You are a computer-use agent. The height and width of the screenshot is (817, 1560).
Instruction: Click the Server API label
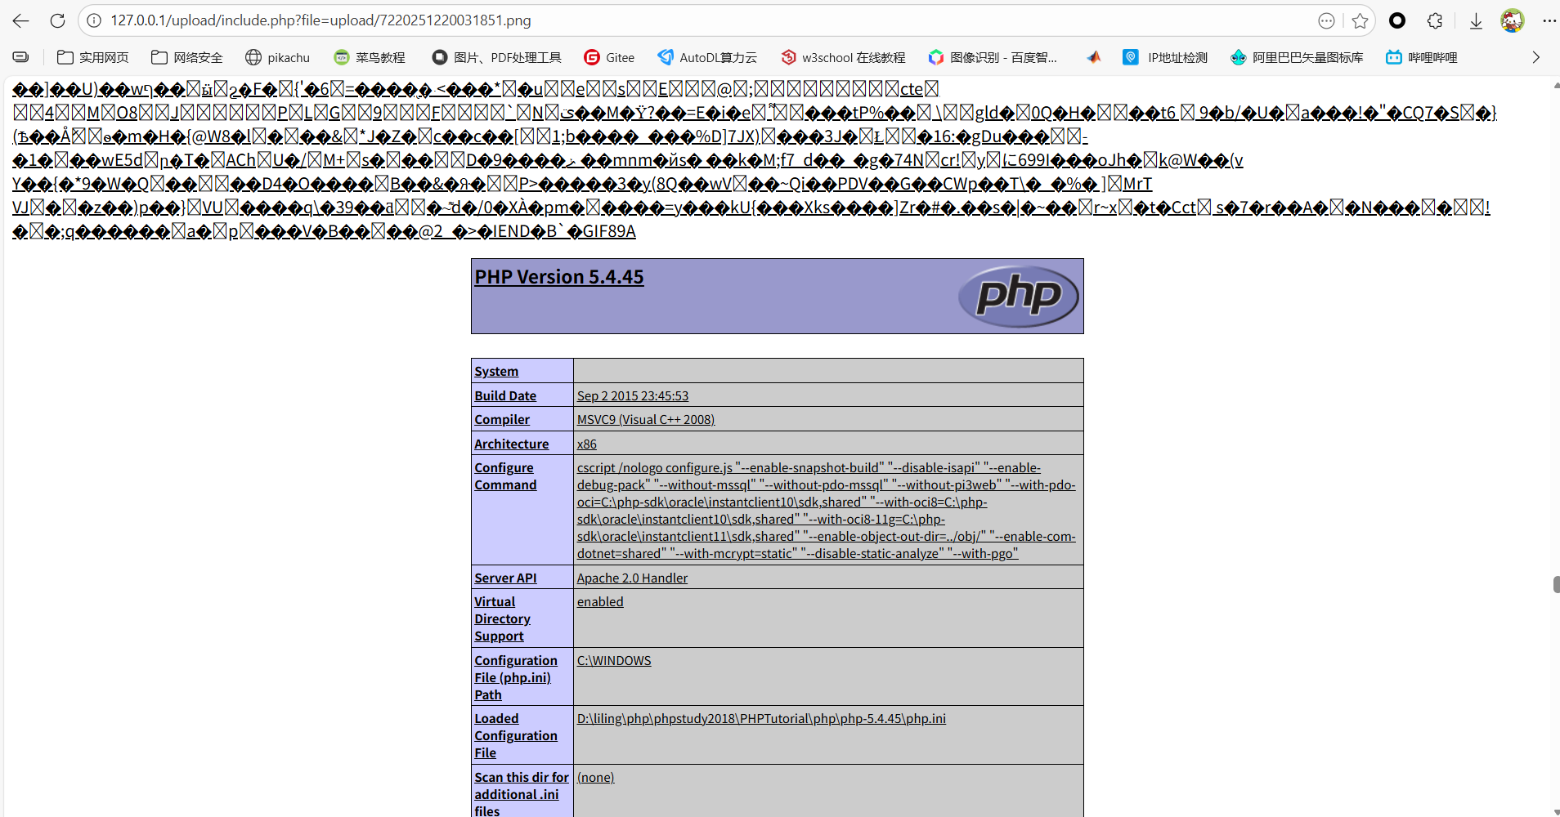click(x=505, y=578)
